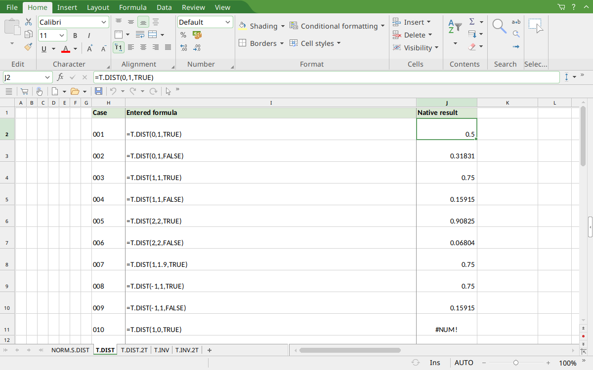The height and width of the screenshot is (370, 593).
Task: Toggle touch mode hand icon
Action: pyautogui.click(x=39, y=91)
